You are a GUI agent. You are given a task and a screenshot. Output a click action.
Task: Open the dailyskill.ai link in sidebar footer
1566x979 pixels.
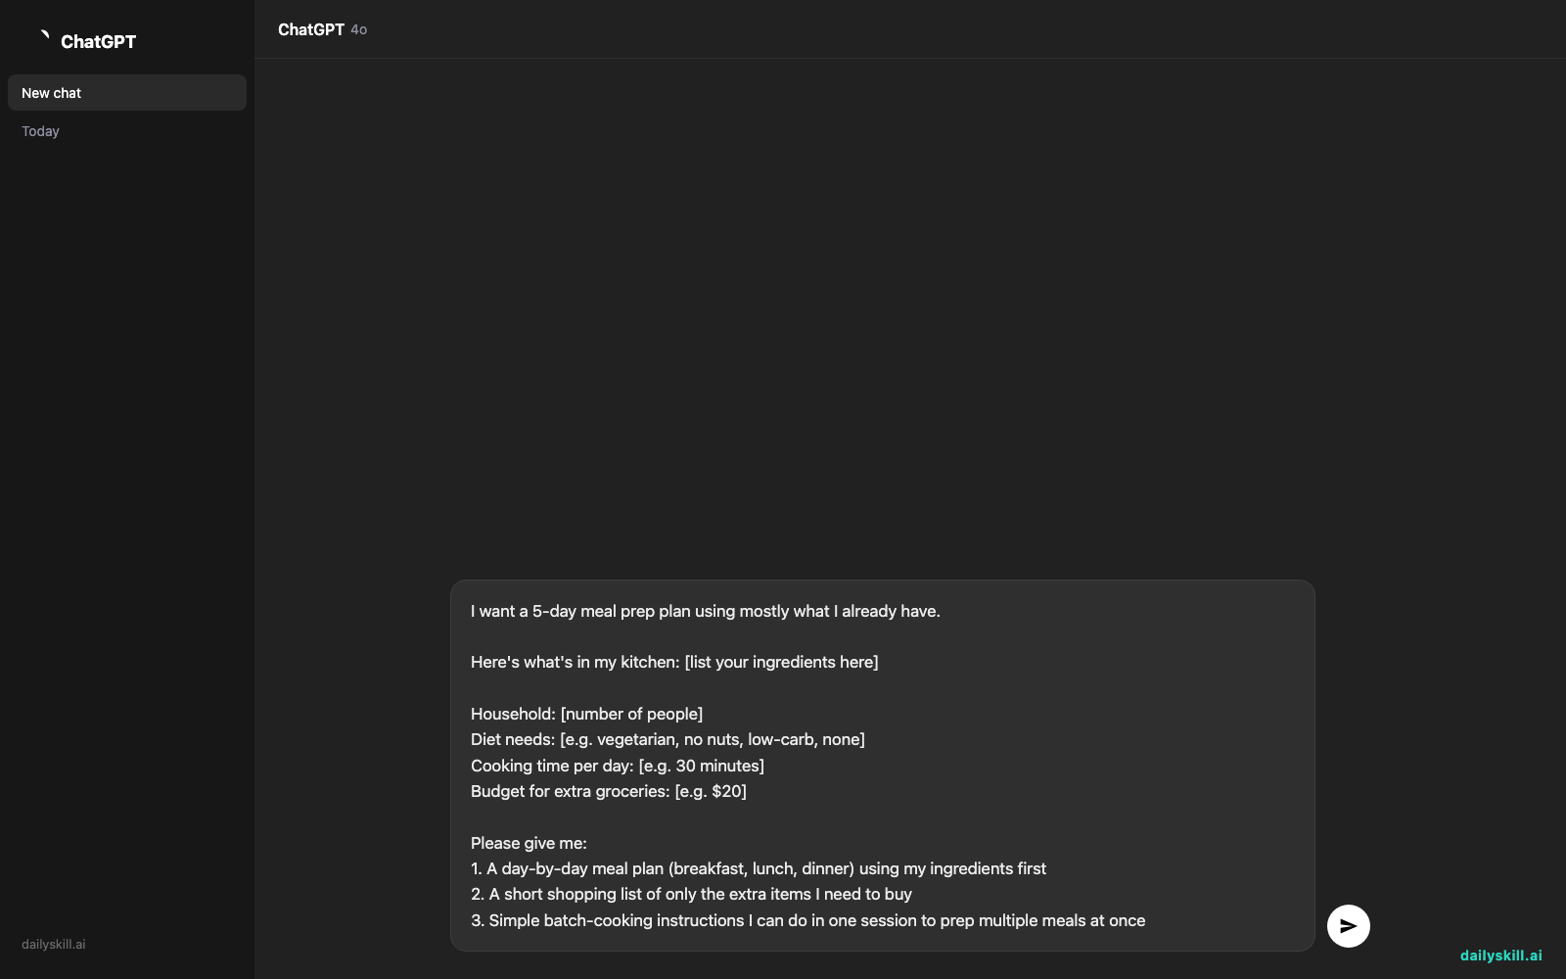point(54,945)
